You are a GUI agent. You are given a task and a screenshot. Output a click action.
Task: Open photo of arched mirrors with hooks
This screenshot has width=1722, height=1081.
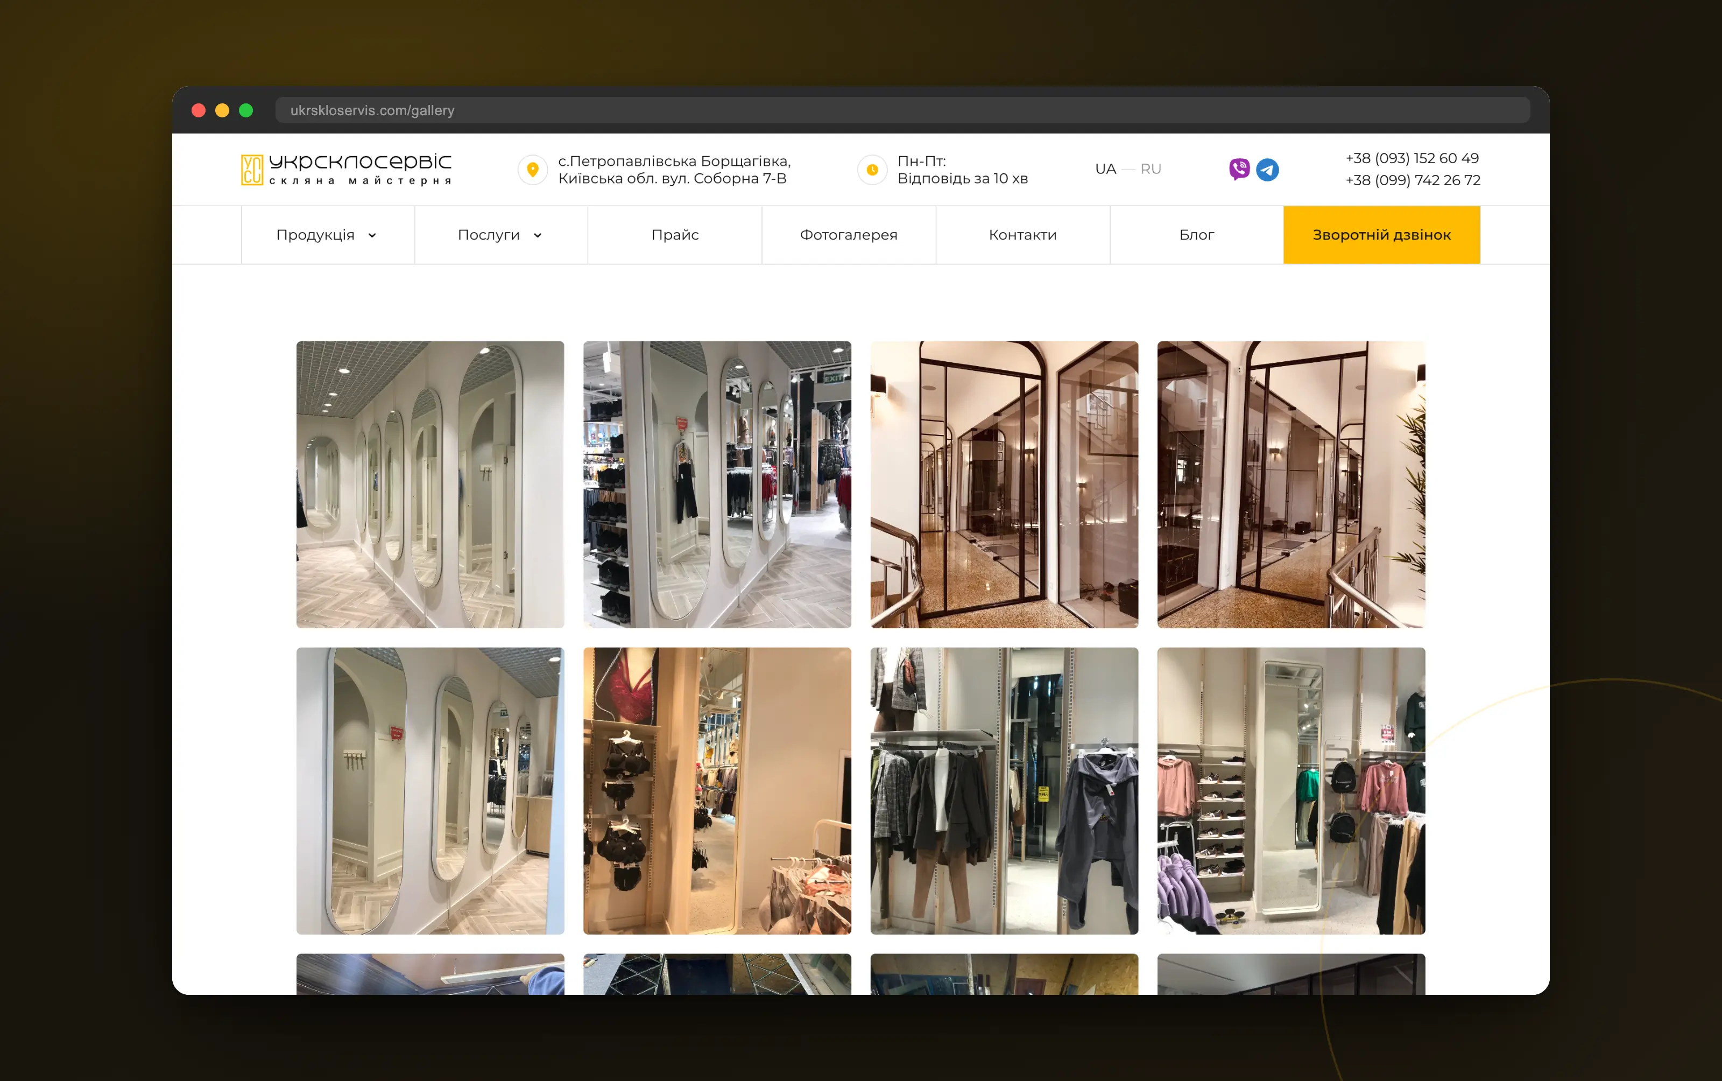pos(430,791)
